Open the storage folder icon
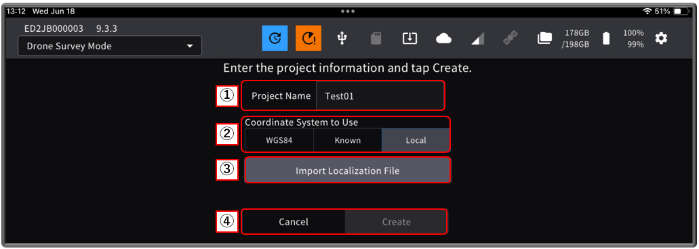The width and height of the screenshot is (699, 249). [544, 39]
